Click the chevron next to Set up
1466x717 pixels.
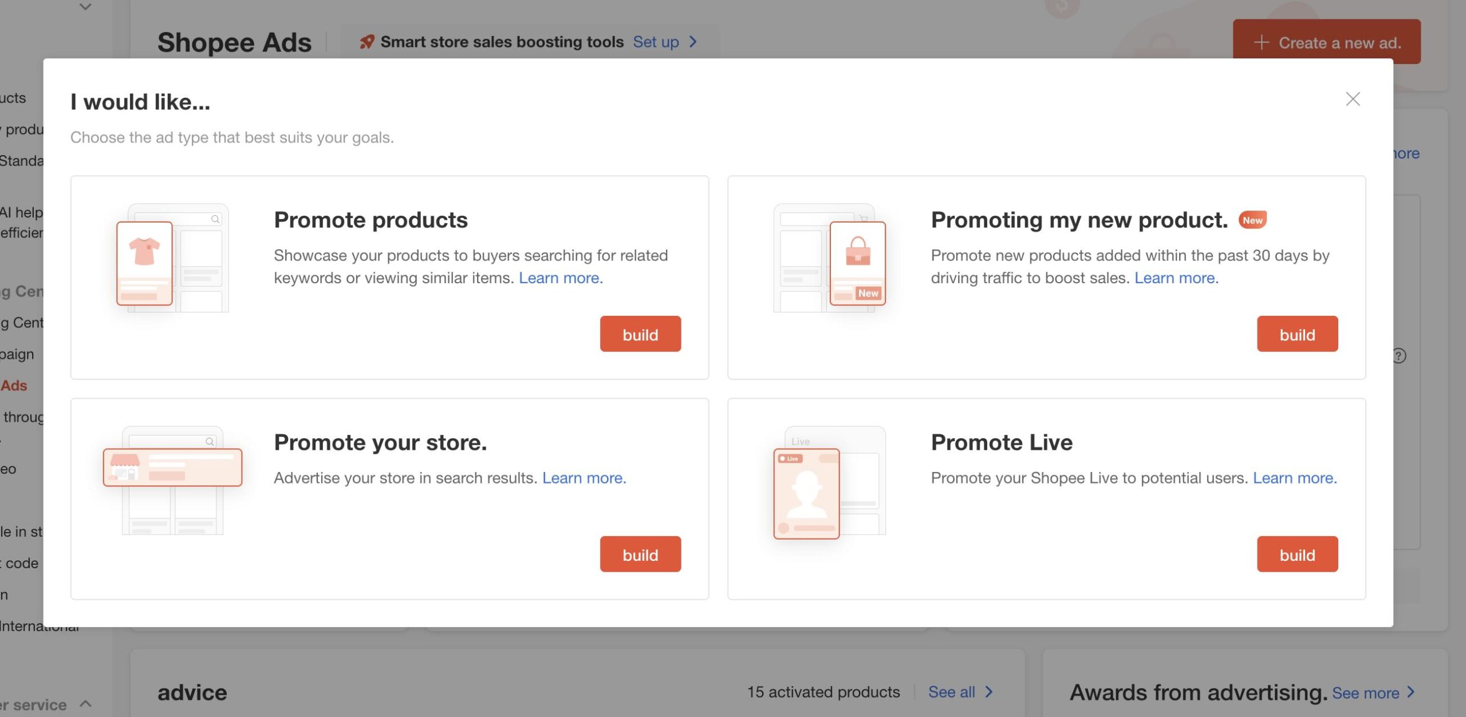pyautogui.click(x=693, y=42)
